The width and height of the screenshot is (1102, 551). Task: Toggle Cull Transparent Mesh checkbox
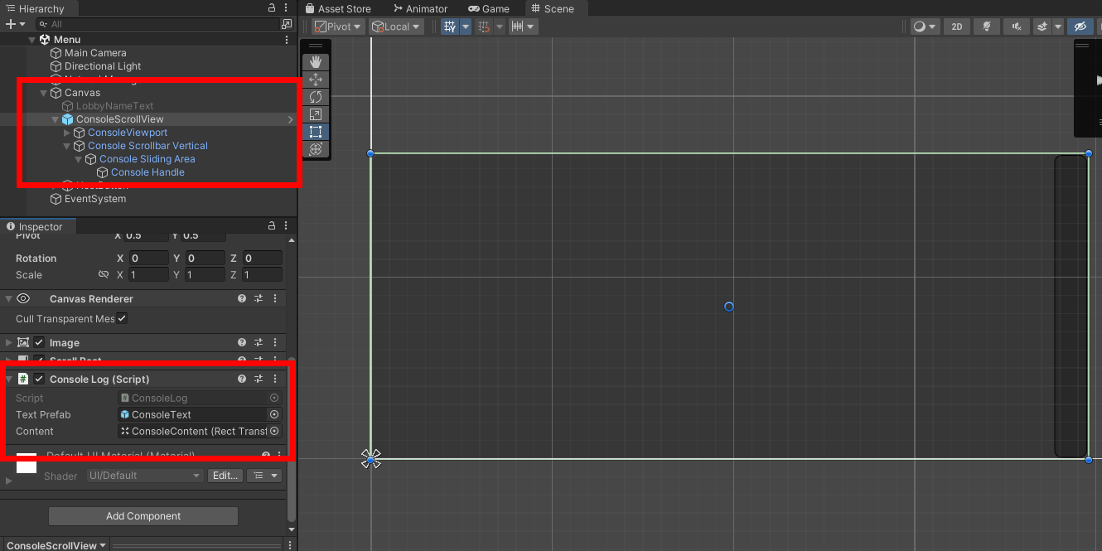pos(122,319)
